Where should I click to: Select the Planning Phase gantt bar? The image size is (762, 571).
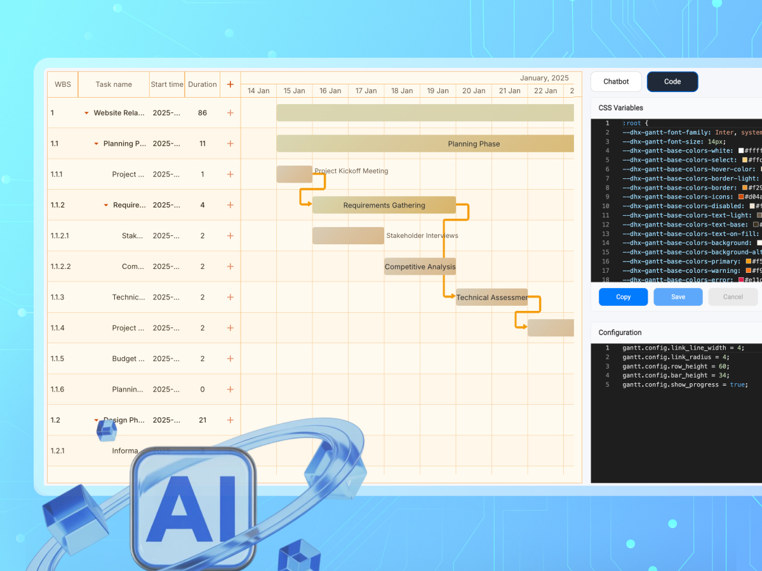coord(425,144)
